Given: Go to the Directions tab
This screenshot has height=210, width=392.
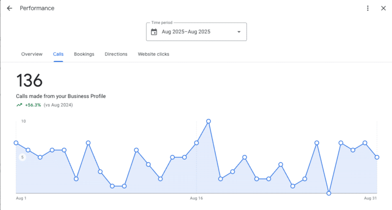Looking at the screenshot, I should 116,54.
